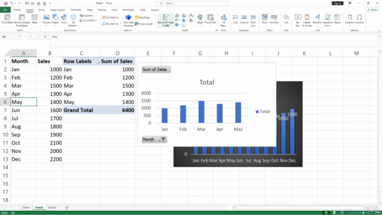This screenshot has width=382, height=215.
Task: Click the Select All corner of the grid
Action: click(5, 53)
